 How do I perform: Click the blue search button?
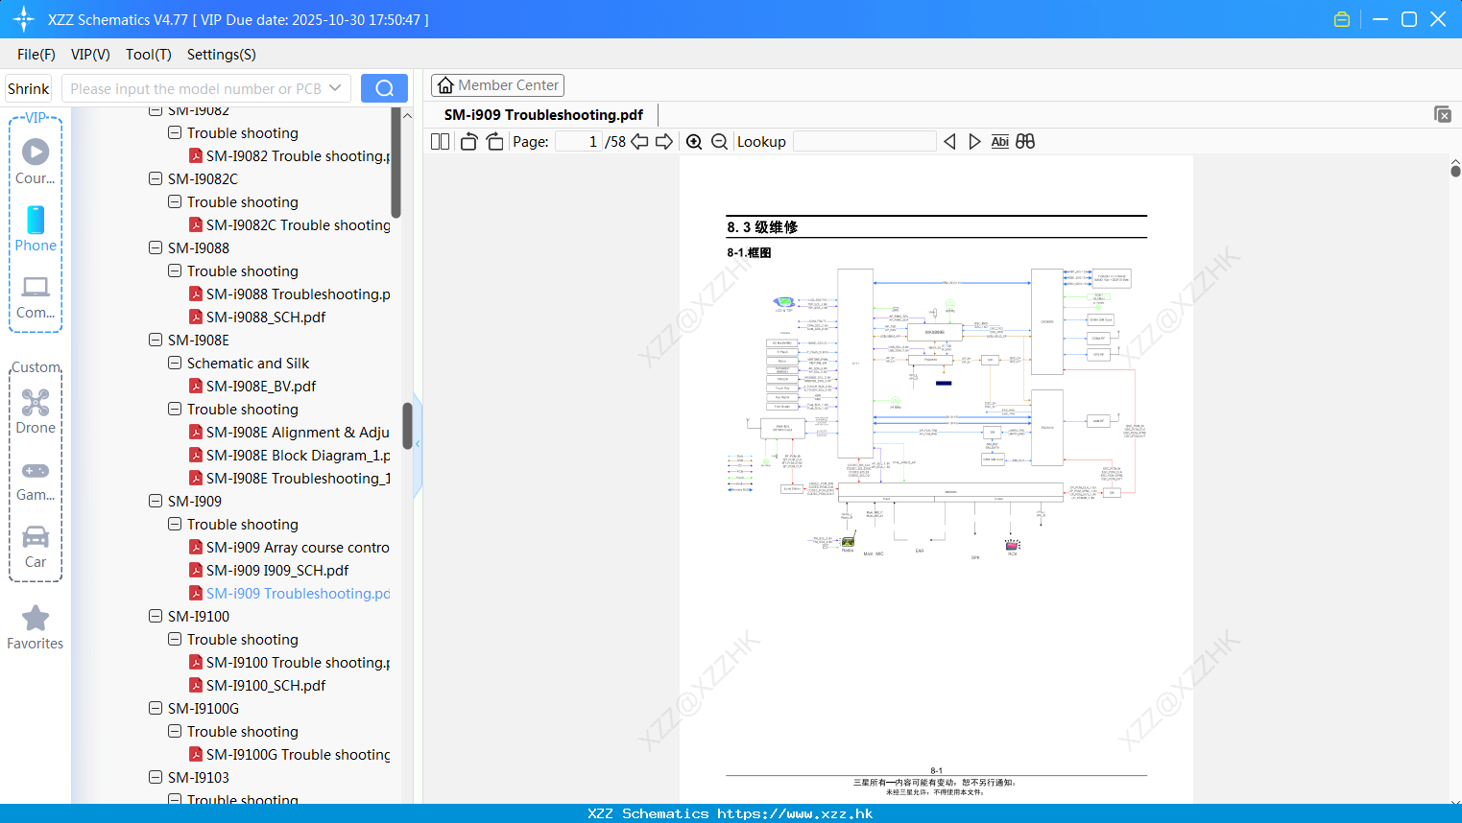click(384, 88)
